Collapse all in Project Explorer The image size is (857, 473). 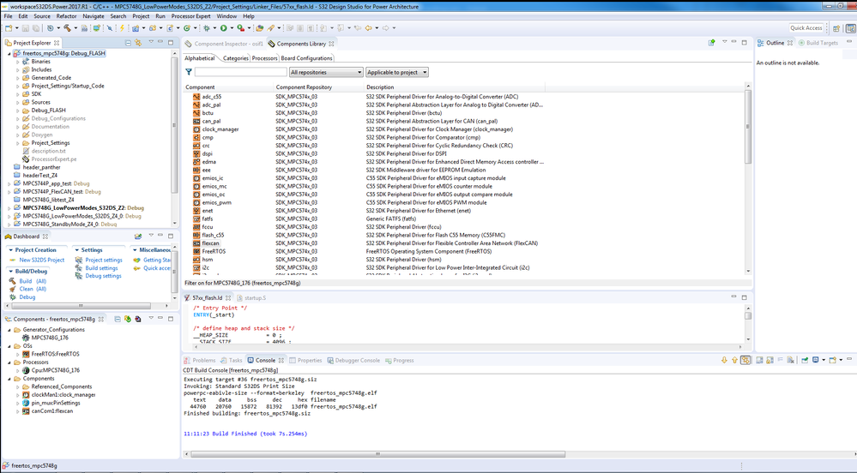pyautogui.click(x=128, y=43)
